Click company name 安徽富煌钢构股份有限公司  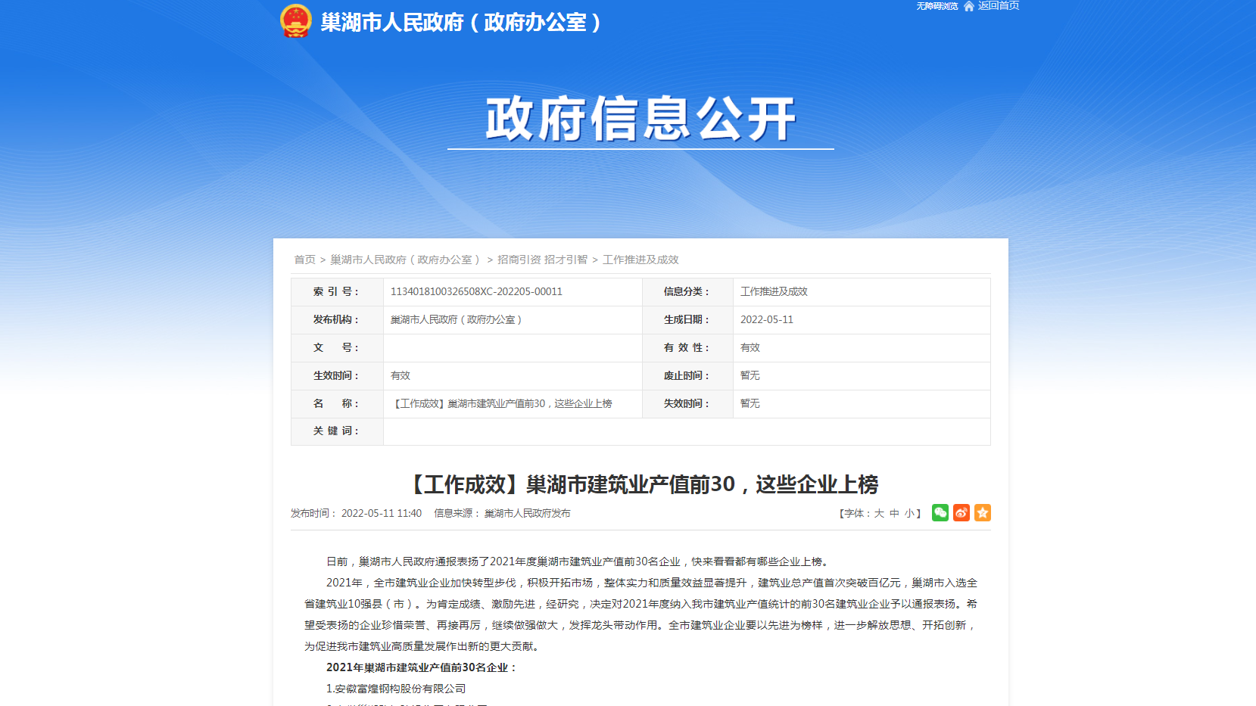tap(397, 688)
